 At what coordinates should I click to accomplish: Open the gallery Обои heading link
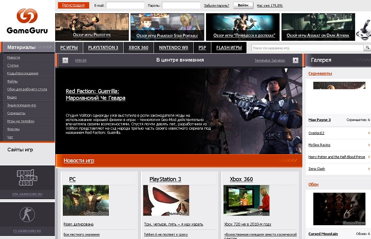(313, 184)
